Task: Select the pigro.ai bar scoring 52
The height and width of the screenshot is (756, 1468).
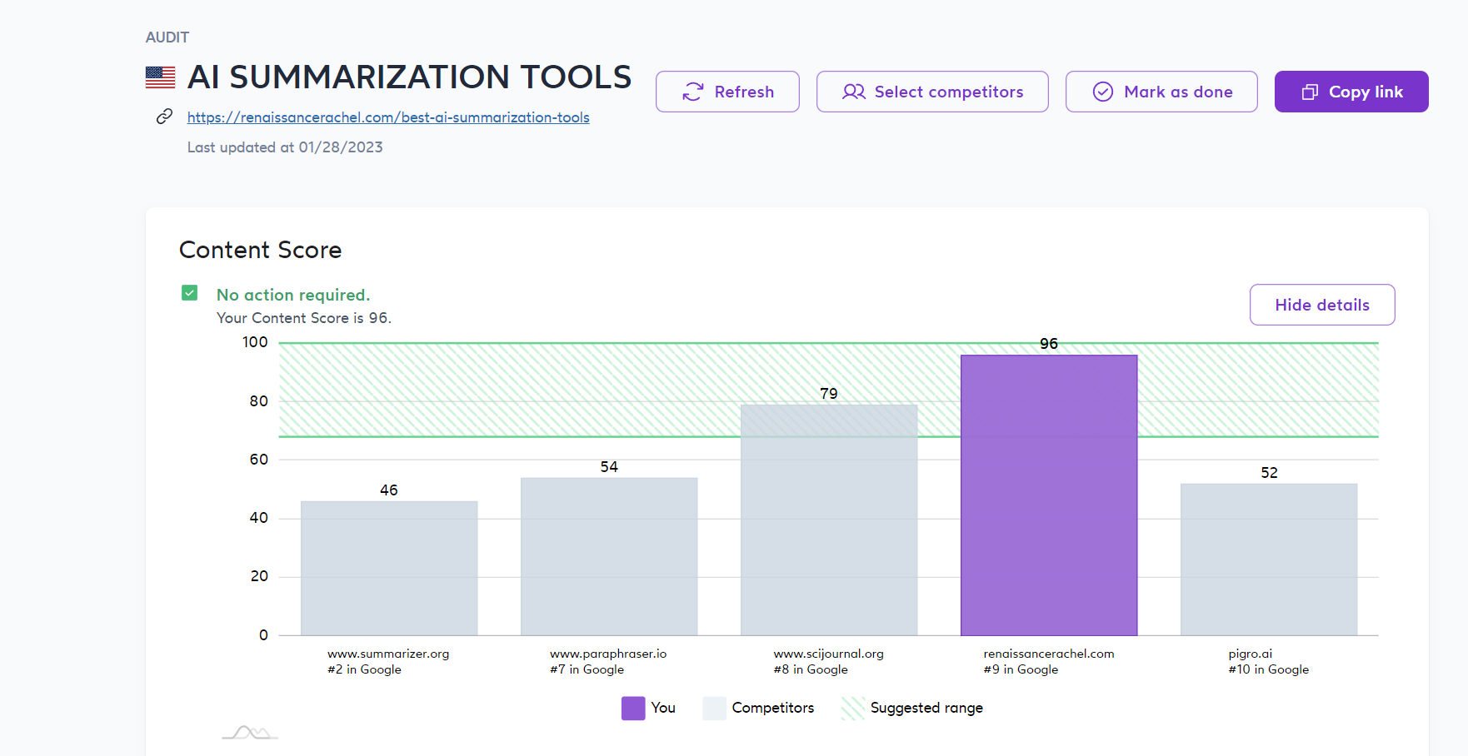Action: 1269,560
